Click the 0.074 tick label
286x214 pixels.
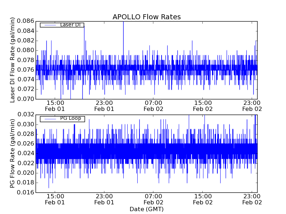(x=25, y=80)
